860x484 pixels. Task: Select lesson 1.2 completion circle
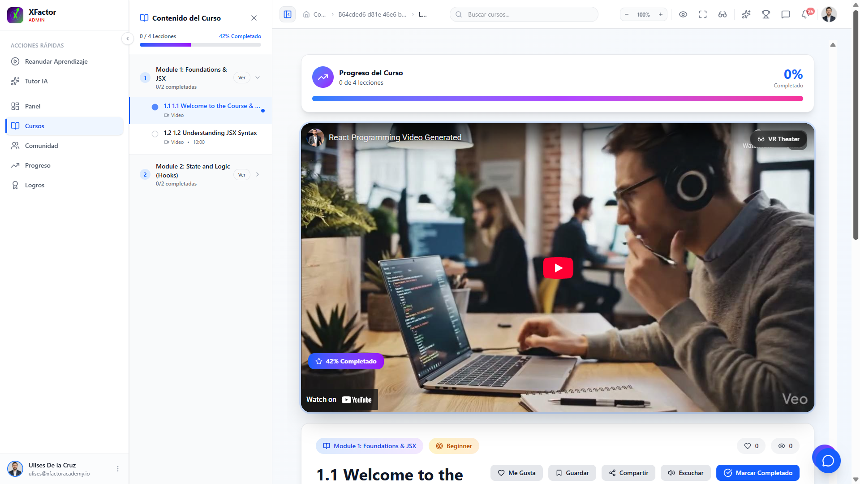point(155,134)
